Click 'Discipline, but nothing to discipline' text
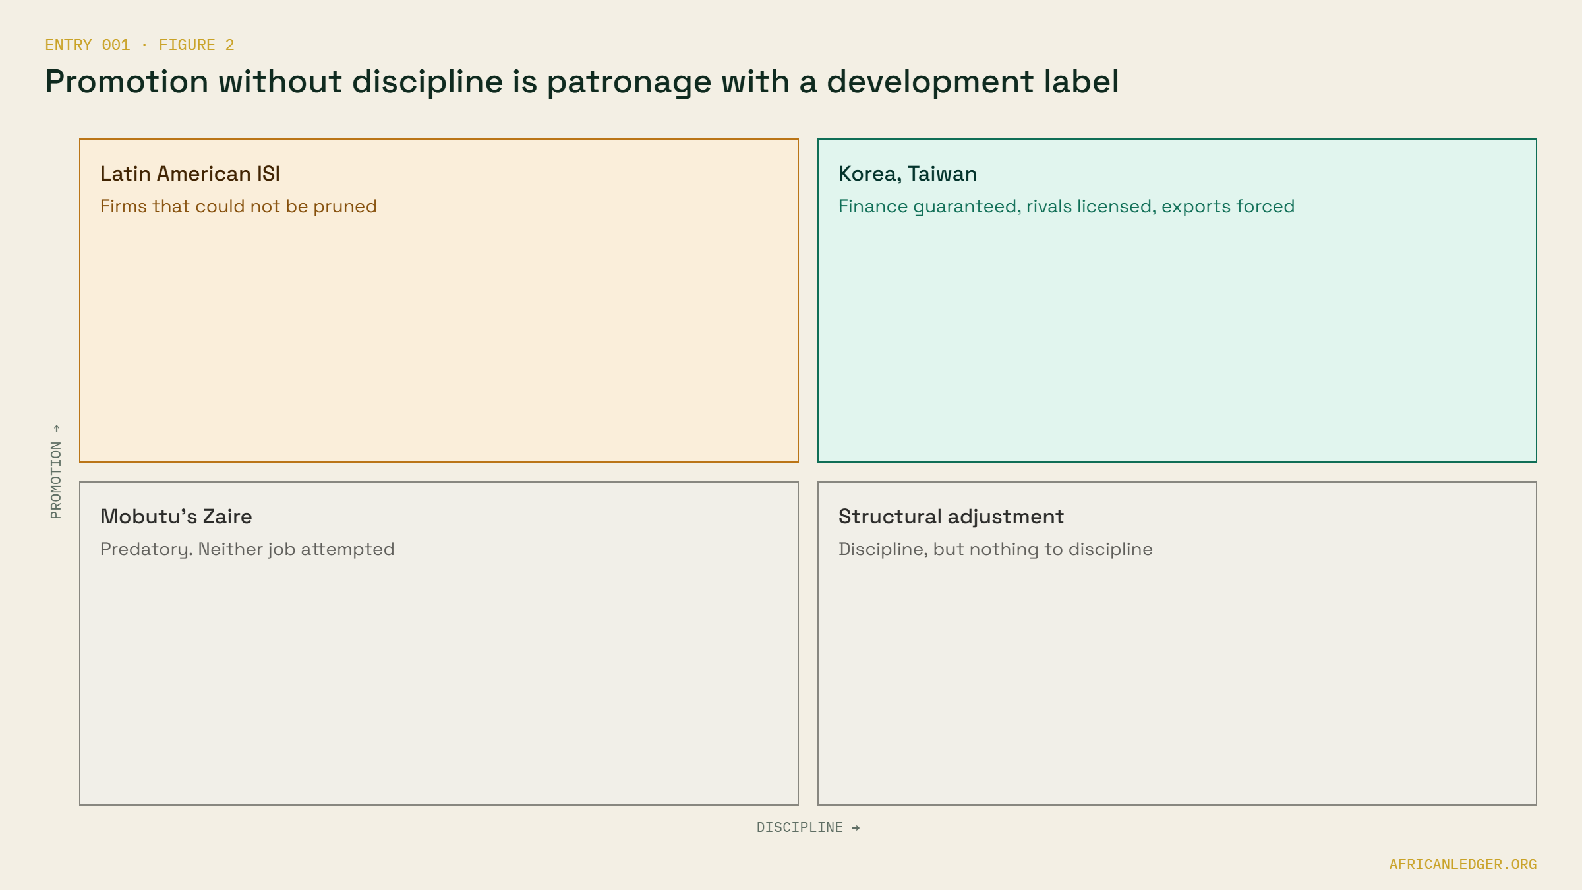 (x=995, y=549)
